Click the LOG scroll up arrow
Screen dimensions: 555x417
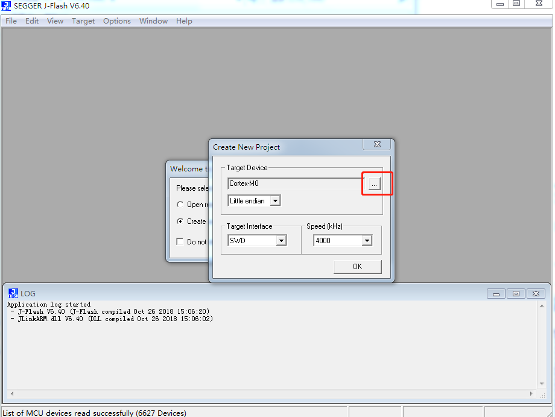pyautogui.click(x=542, y=306)
